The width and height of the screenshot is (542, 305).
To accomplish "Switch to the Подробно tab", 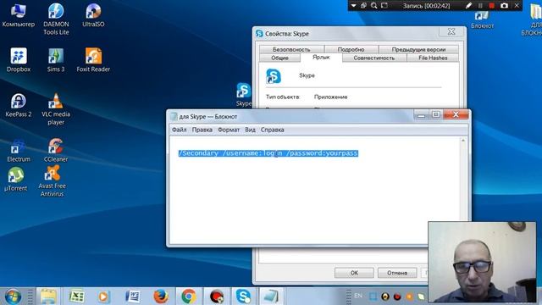I will (x=351, y=49).
